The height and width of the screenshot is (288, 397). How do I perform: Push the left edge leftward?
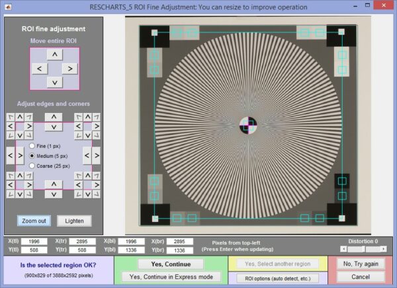(11, 156)
